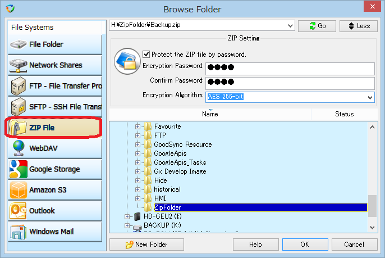Expand the historical folder node
The height and width of the screenshot is (258, 385).
(x=137, y=189)
